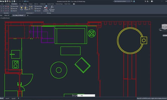Switch to the Motor 3D drawing tab
This screenshot has width=167, height=100.
(x=7, y=15)
